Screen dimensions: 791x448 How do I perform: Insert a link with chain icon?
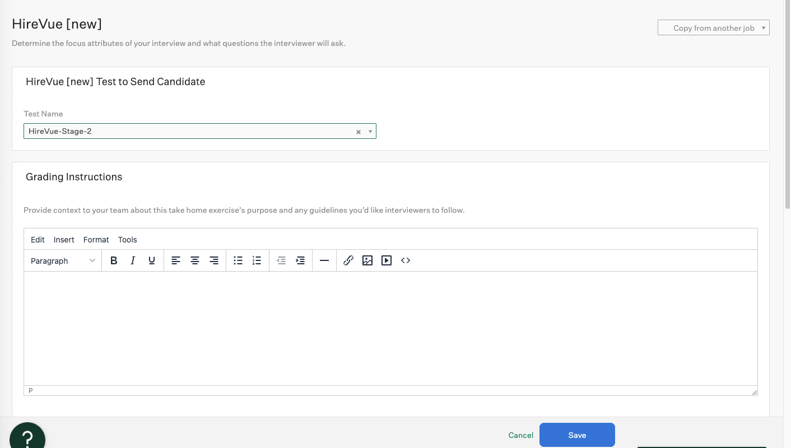pos(348,260)
